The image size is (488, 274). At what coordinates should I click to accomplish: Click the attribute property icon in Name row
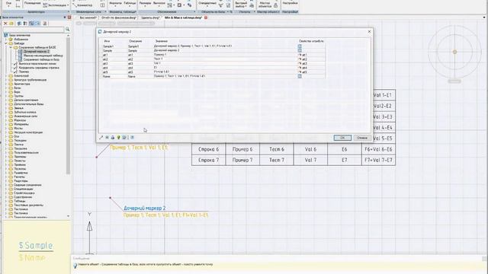[x=300, y=76]
